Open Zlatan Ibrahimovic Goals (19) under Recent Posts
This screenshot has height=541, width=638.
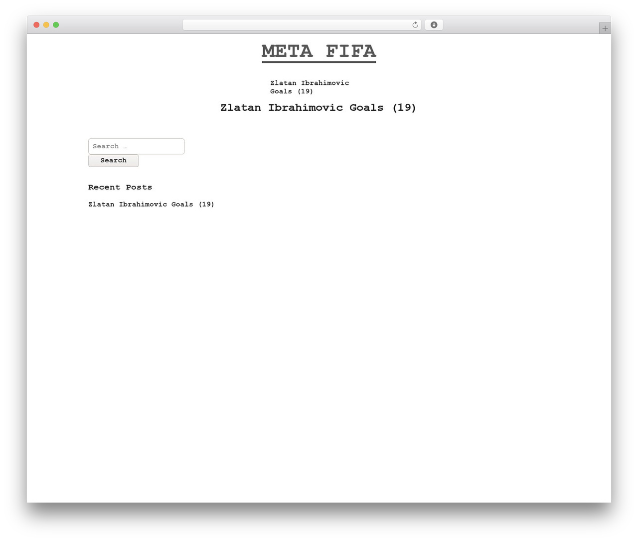pyautogui.click(x=151, y=204)
